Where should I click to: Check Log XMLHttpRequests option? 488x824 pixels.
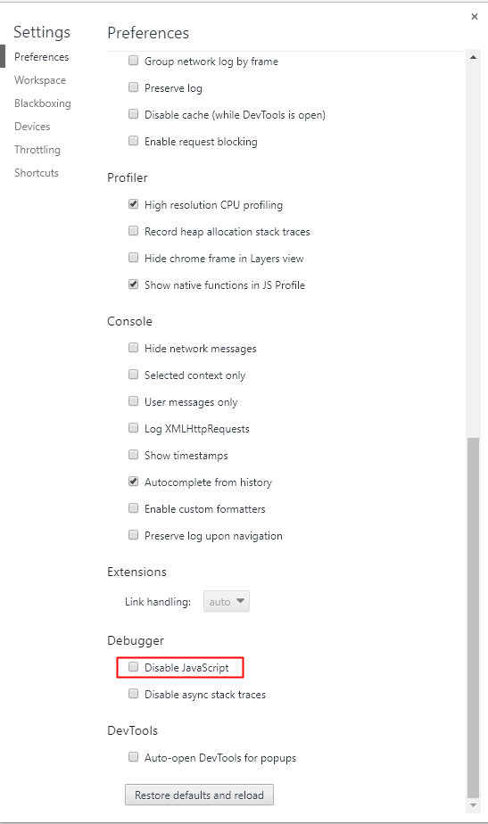tap(134, 428)
